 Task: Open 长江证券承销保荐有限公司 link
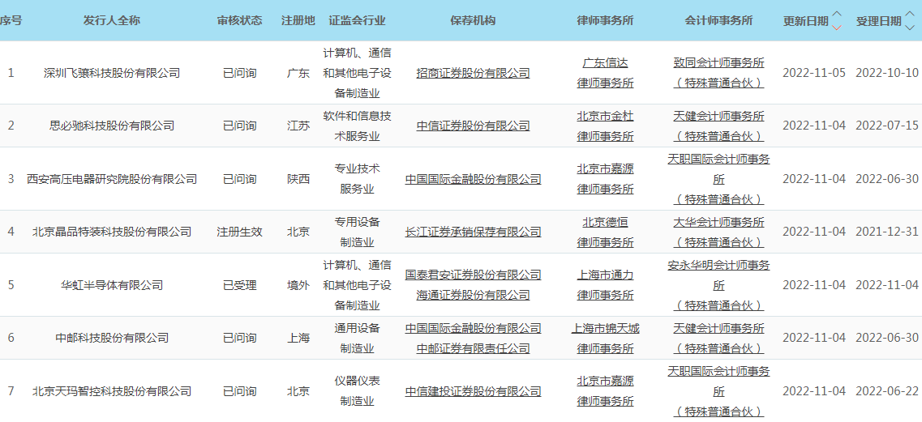(x=473, y=232)
